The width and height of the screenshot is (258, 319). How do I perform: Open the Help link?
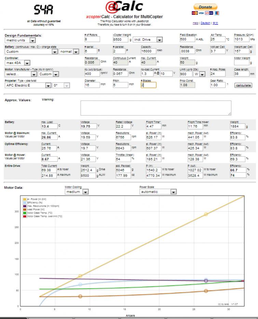tap(195, 23)
